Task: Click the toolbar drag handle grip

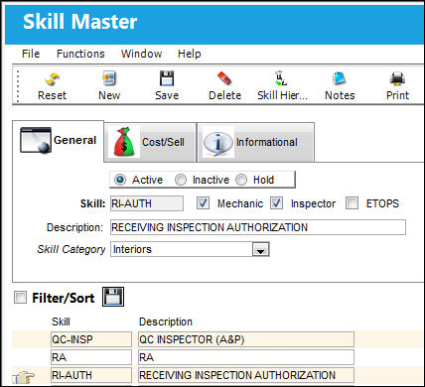Action: [x=18, y=86]
